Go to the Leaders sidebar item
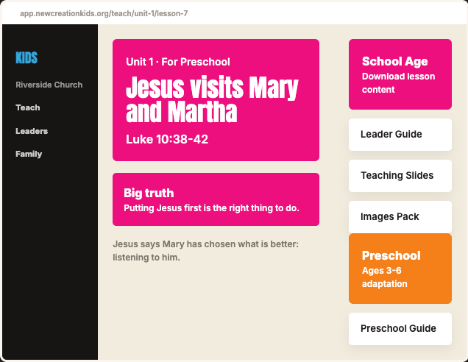 (x=32, y=131)
